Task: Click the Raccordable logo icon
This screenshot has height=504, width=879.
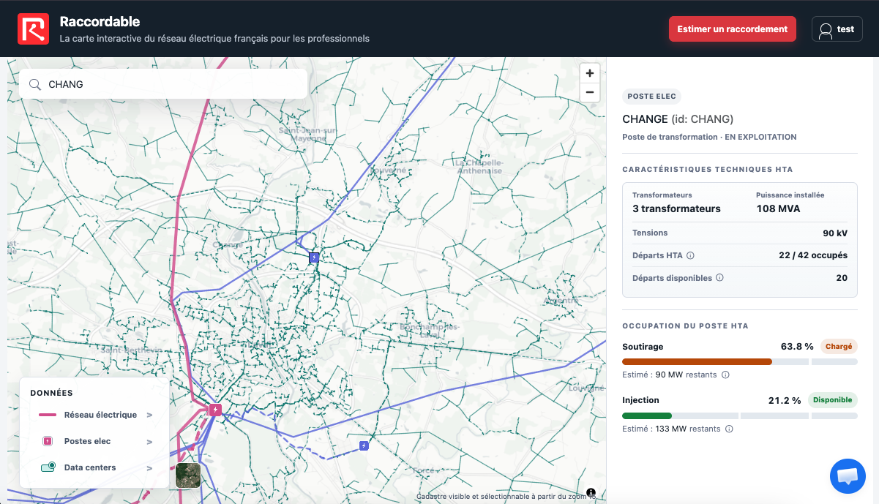Action: pos(33,29)
